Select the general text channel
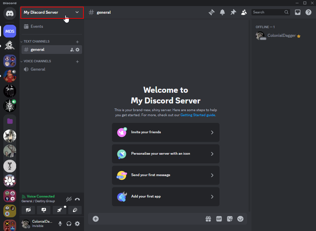This screenshot has width=316, height=231. click(x=51, y=50)
